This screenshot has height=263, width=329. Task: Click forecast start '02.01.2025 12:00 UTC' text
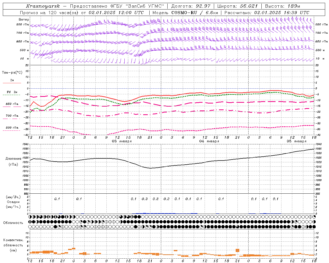point(116,13)
